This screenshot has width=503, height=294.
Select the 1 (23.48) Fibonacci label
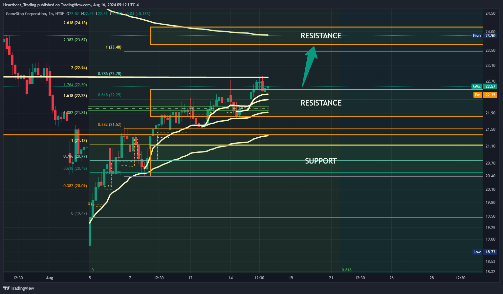tap(114, 47)
